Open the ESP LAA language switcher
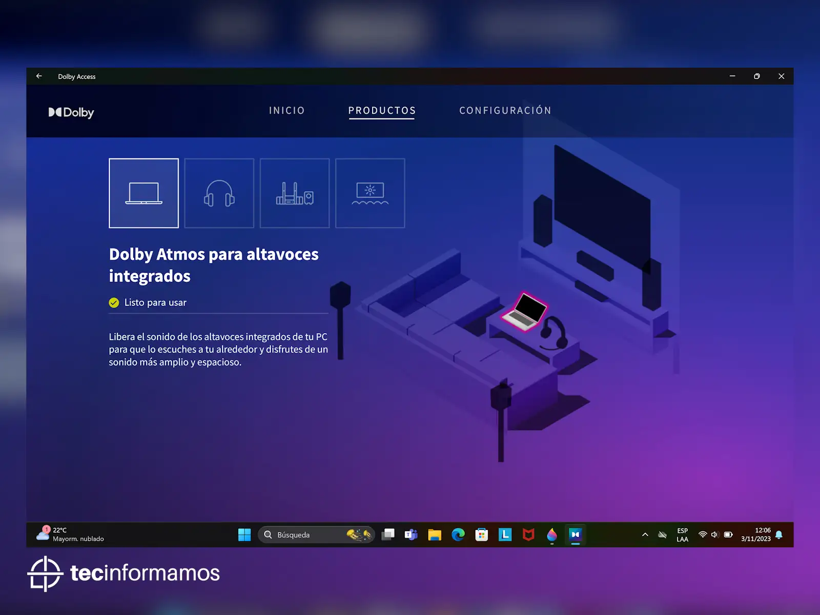 click(x=682, y=535)
